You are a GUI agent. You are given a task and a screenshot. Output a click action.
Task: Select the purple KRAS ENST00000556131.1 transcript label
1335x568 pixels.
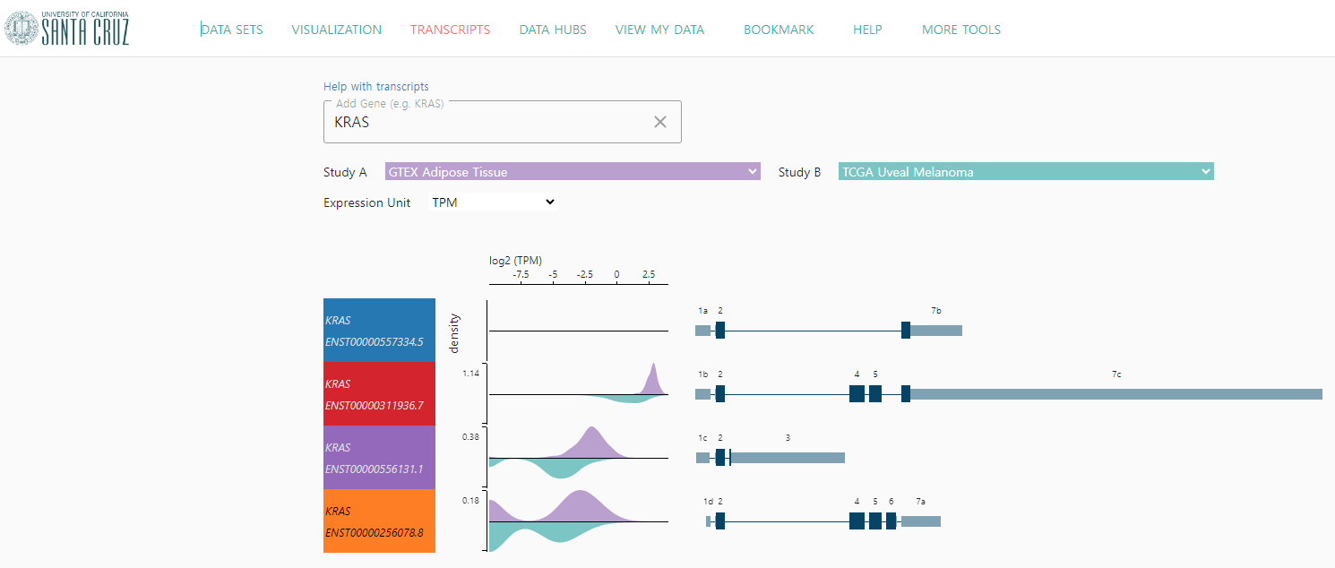(379, 458)
